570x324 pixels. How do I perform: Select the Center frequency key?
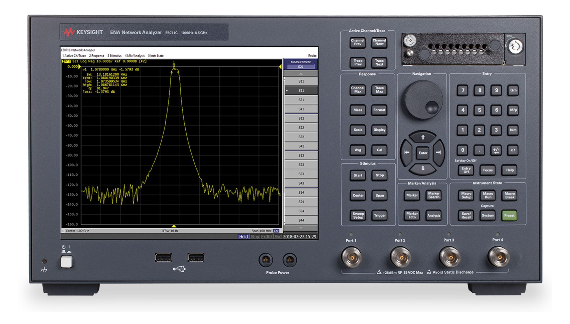tap(358, 196)
